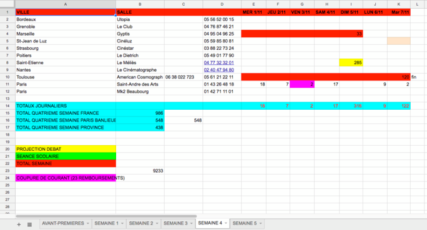427x230 pixels.
Task: Select the cell showing 9233
Action: pyautogui.click(x=140, y=171)
